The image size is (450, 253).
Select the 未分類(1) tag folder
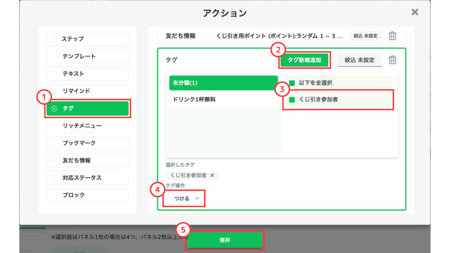[223, 83]
